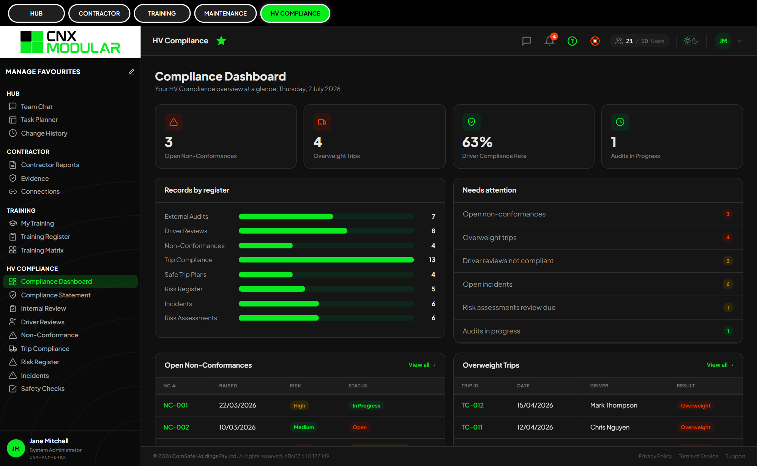The height and width of the screenshot is (466, 757).
Task: Open Support footer link
Action: coord(735,457)
